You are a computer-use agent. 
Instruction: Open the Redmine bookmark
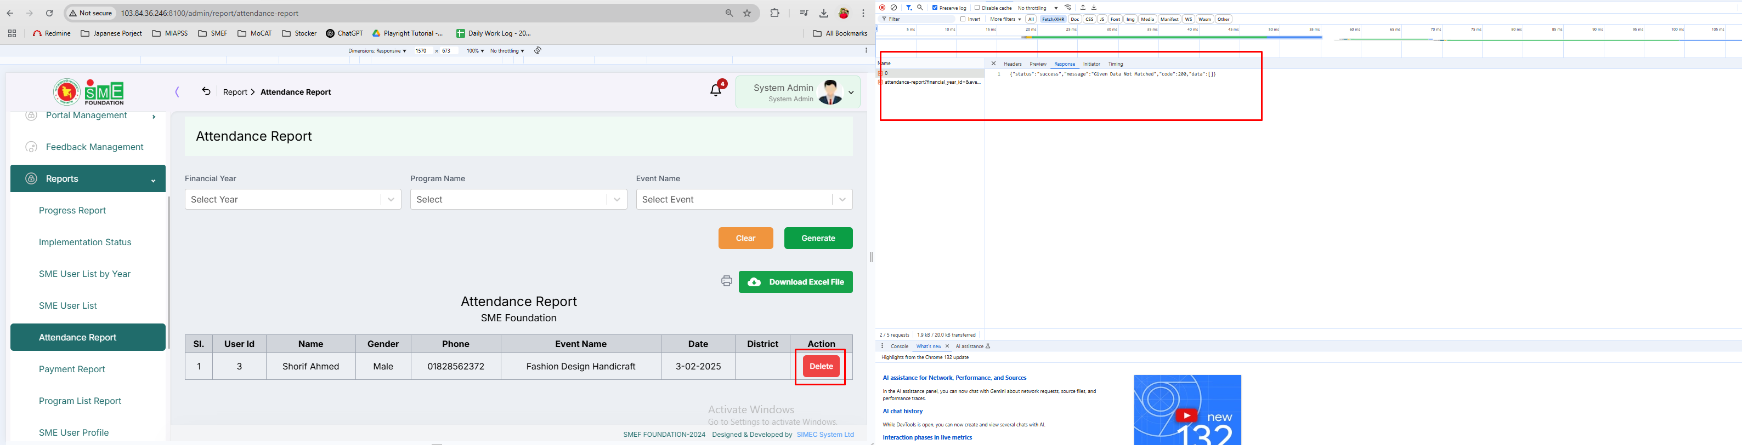coord(52,33)
